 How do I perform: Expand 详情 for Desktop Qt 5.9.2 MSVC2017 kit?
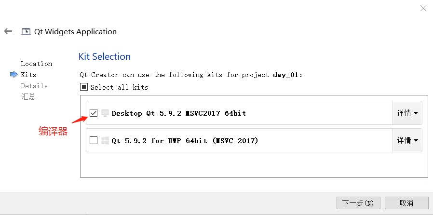407,113
